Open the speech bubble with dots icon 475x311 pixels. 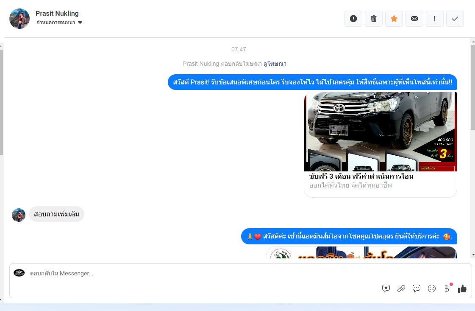417,289
